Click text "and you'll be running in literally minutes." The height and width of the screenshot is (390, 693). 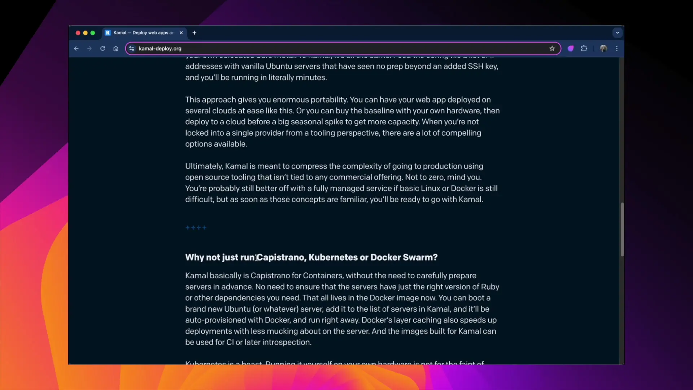[256, 77]
